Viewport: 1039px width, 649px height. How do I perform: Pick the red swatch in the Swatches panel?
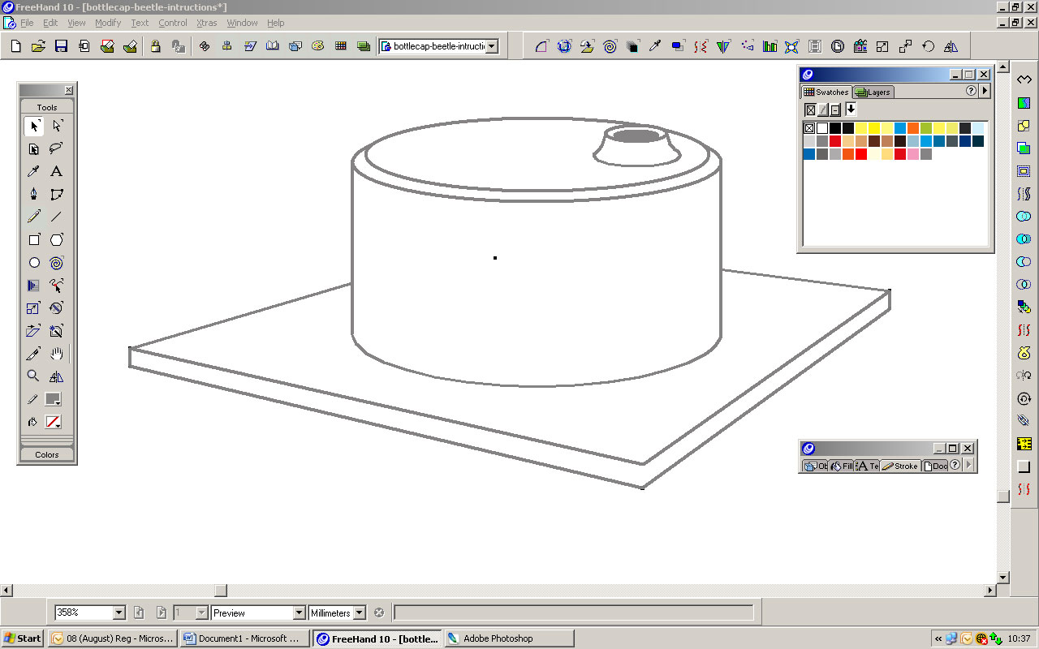point(835,140)
